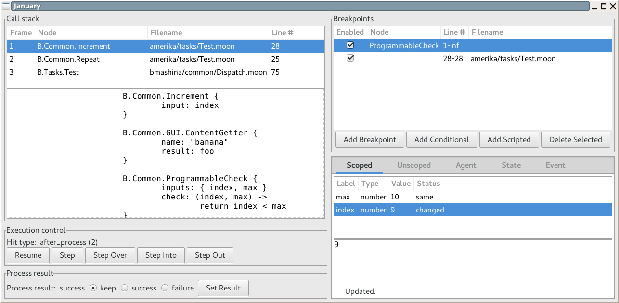
Task: Click the Set Result button
Action: click(x=223, y=288)
